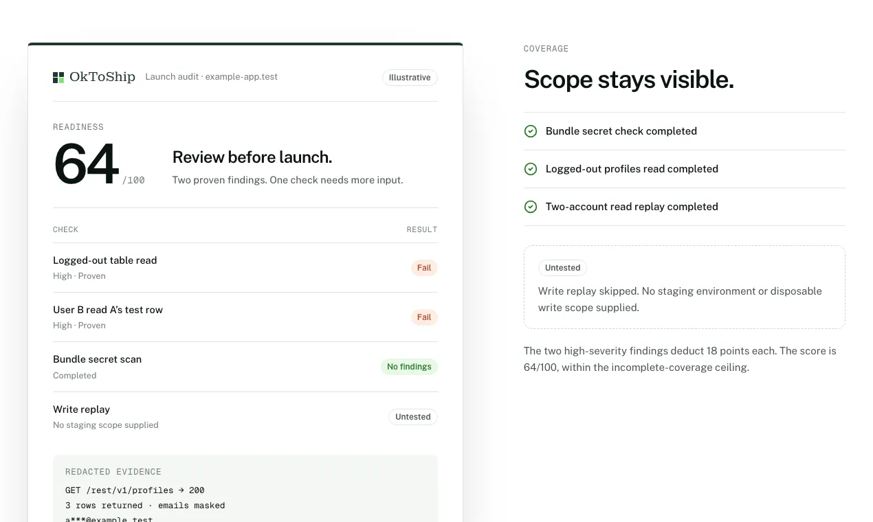This screenshot has width=873, height=522.
Task: Click the 'Scope stays visible.' heading
Action: 629,80
